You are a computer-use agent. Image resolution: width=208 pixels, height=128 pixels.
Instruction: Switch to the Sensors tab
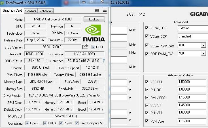(31, 11)
